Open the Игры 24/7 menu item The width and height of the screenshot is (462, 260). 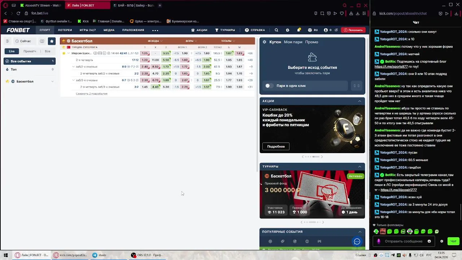coord(88,30)
